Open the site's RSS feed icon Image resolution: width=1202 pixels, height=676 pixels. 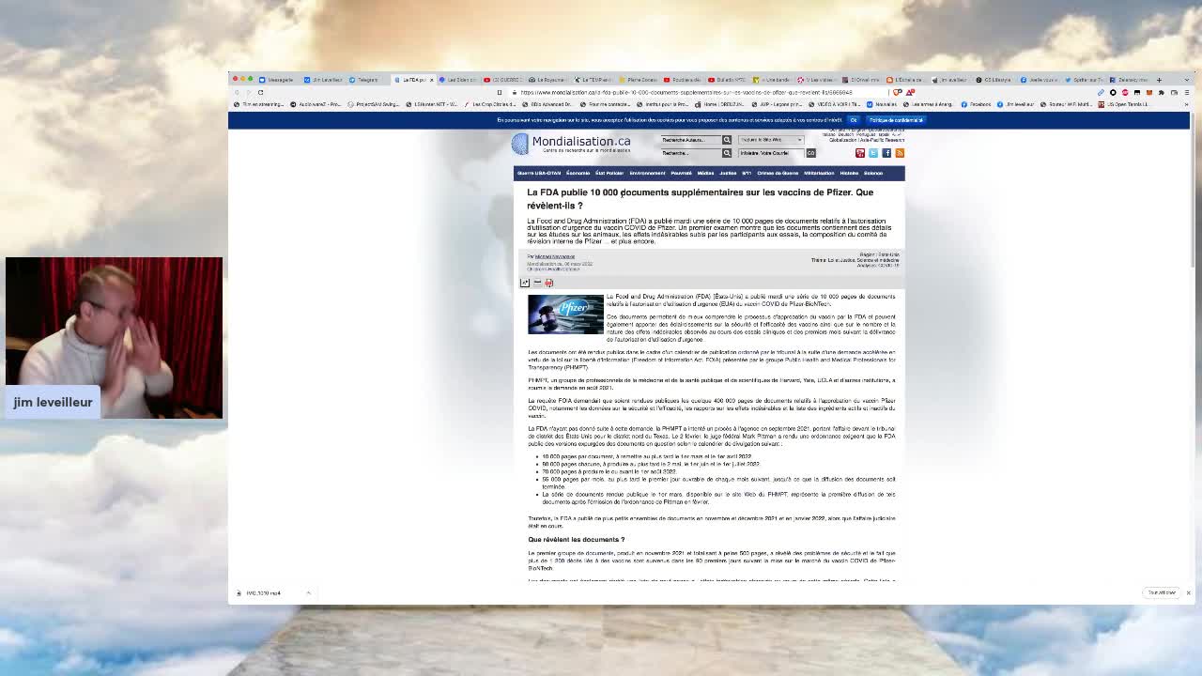[900, 153]
